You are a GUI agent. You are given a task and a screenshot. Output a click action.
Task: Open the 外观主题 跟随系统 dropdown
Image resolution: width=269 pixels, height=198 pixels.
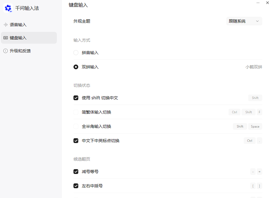[x=244, y=21]
